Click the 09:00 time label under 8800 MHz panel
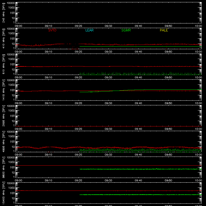The image size is (206, 206). (x=19, y=181)
